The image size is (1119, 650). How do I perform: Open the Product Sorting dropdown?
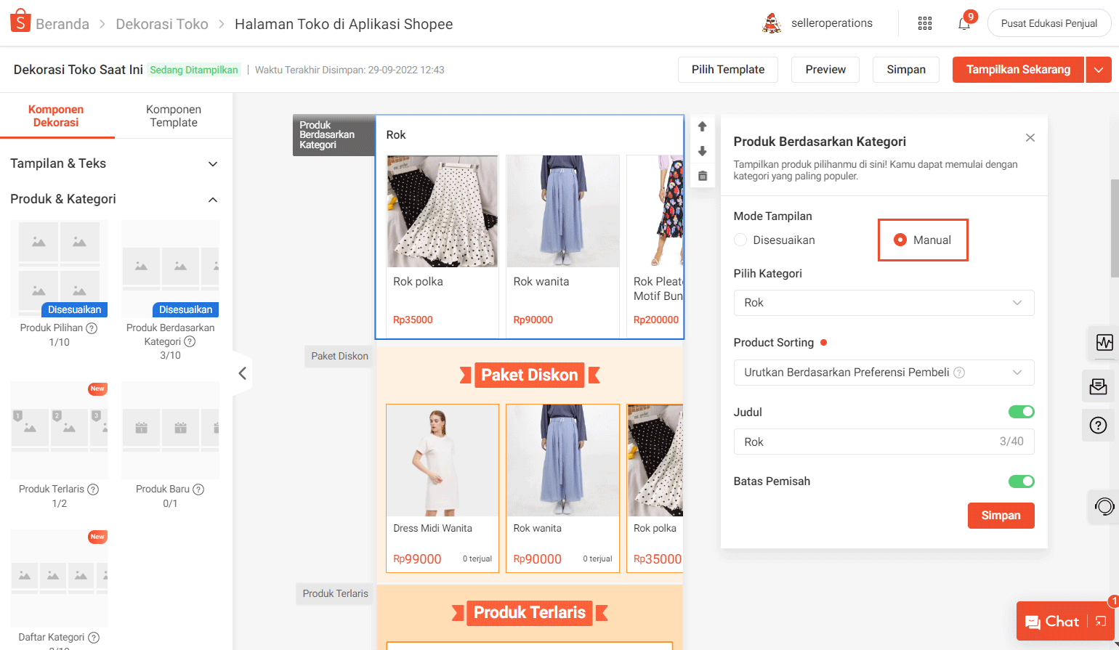884,373
